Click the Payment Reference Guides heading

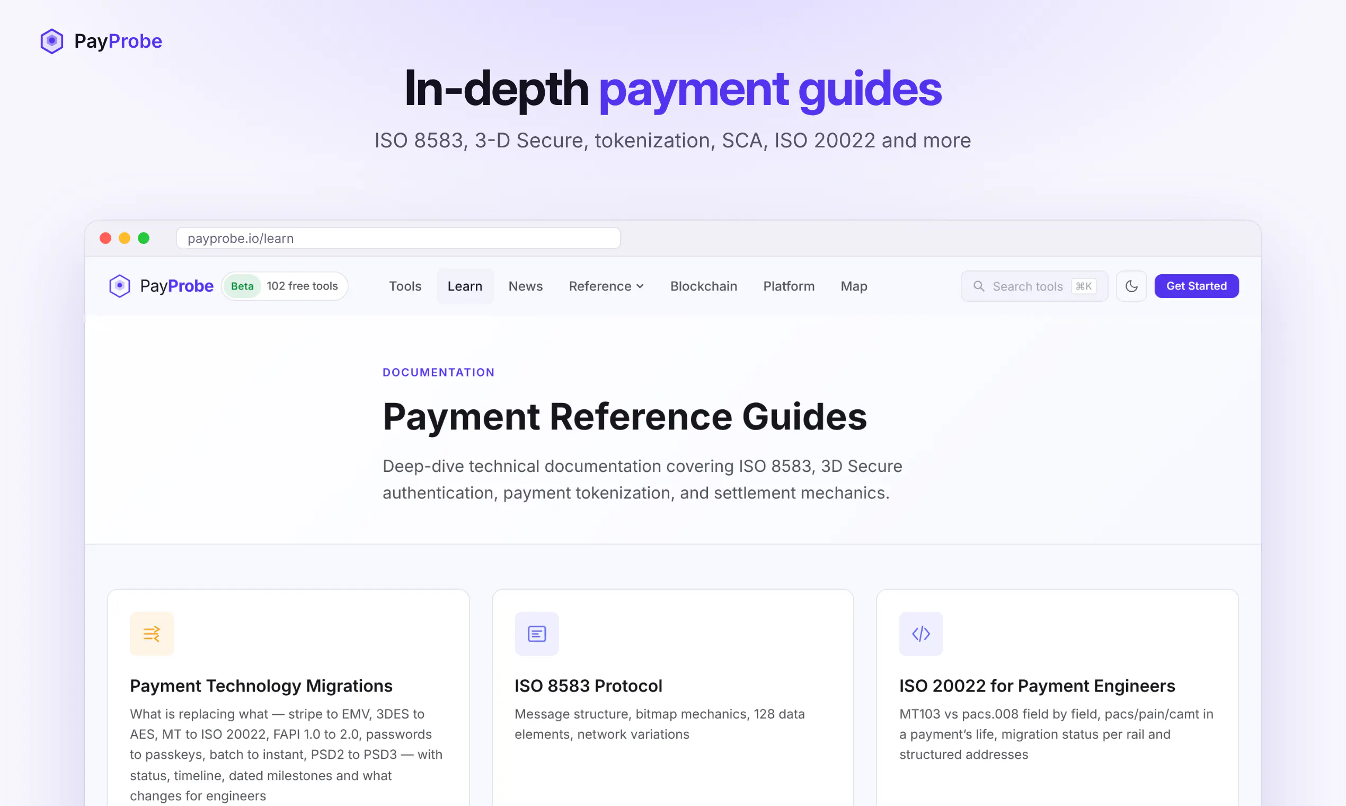pyautogui.click(x=624, y=417)
